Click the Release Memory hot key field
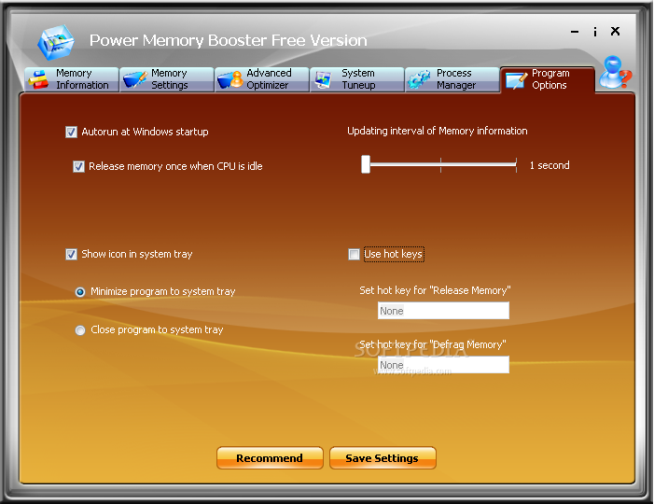Viewport: 654px width, 504px height. coord(443,311)
